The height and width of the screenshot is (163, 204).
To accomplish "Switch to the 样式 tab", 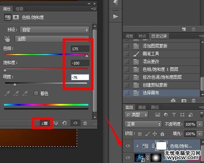I will [x=142, y=36].
